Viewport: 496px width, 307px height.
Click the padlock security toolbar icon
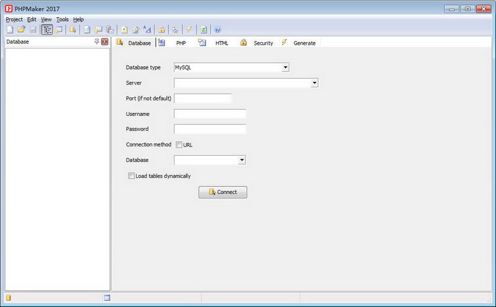click(161, 29)
